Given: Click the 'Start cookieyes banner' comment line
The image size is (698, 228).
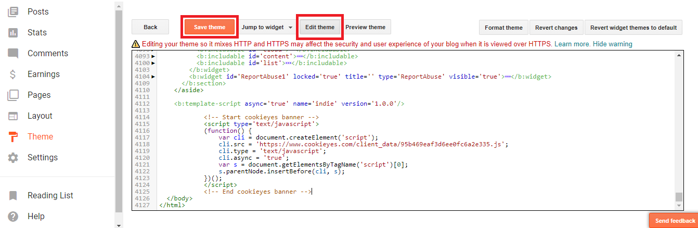Looking at the screenshot, I should point(261,117).
